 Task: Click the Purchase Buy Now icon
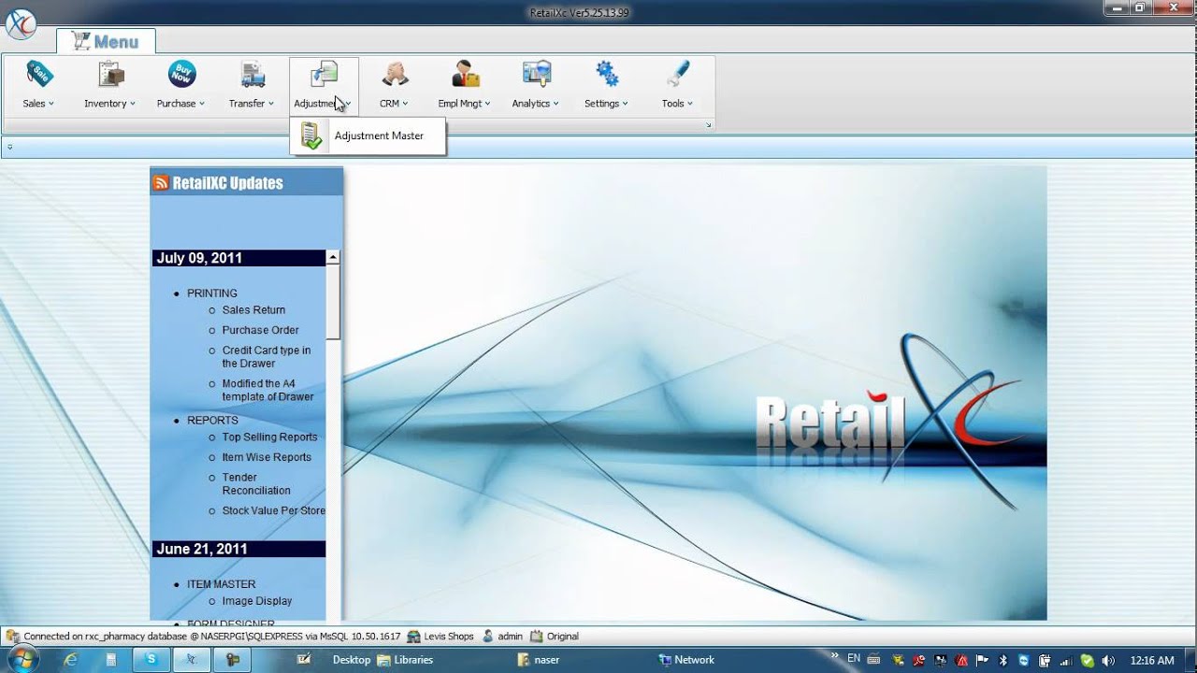pos(181,74)
